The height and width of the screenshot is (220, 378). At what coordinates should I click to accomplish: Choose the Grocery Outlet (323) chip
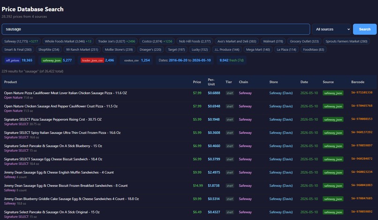304,41
